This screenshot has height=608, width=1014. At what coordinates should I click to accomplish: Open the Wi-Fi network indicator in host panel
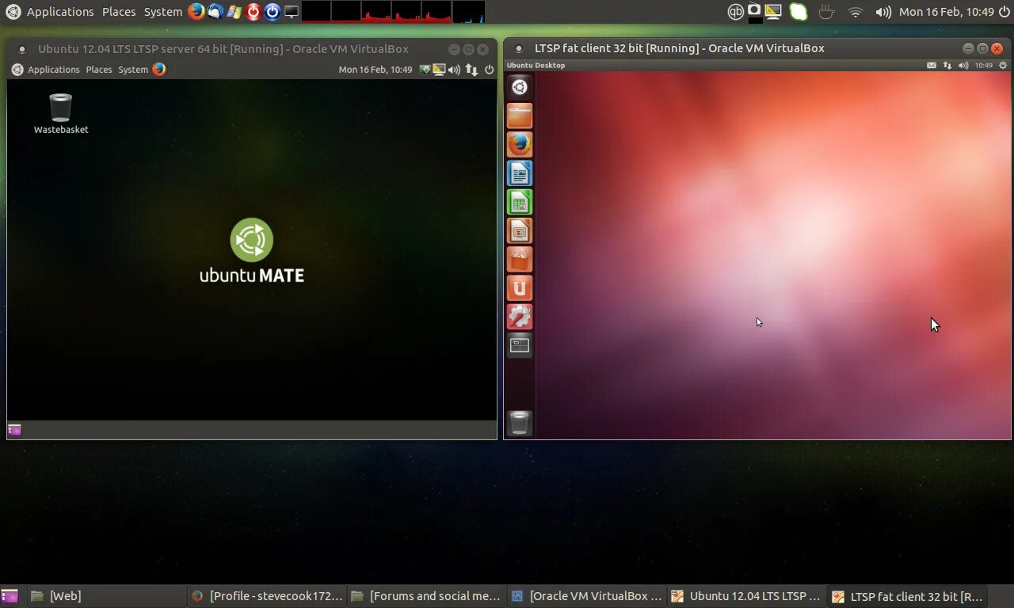pos(855,12)
